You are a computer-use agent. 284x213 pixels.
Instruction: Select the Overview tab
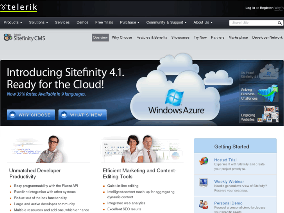pos(100,38)
